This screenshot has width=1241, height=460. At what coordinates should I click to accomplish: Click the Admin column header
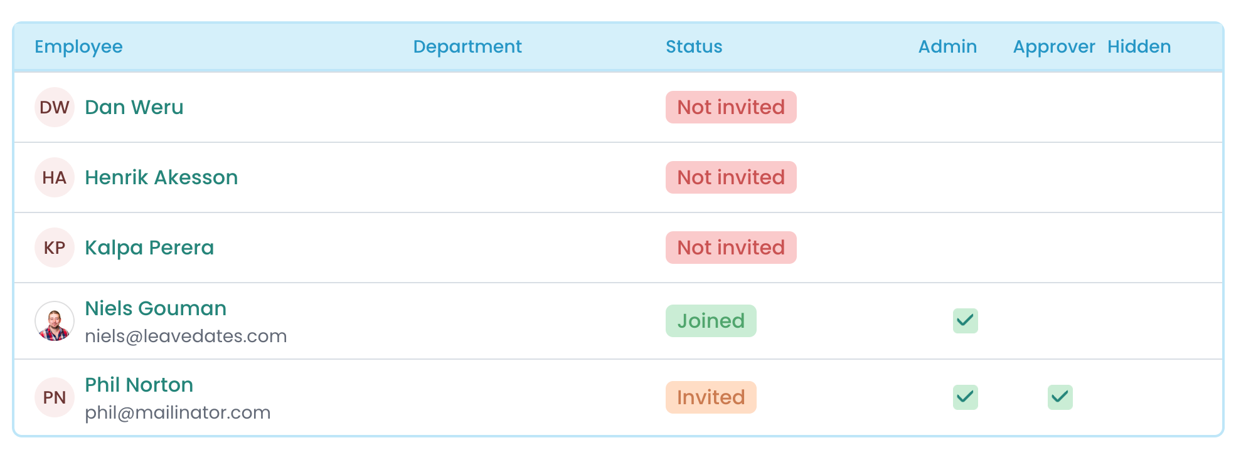947,46
